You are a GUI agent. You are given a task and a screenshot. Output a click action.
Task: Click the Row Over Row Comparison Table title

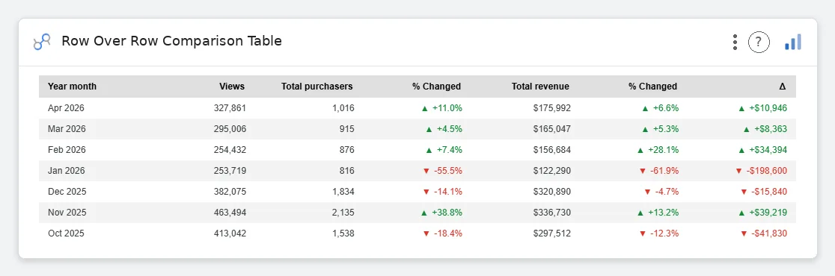tap(171, 41)
